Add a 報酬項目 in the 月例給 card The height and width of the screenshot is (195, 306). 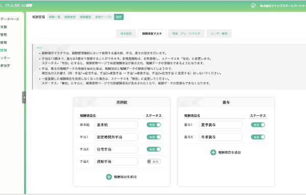(121, 177)
